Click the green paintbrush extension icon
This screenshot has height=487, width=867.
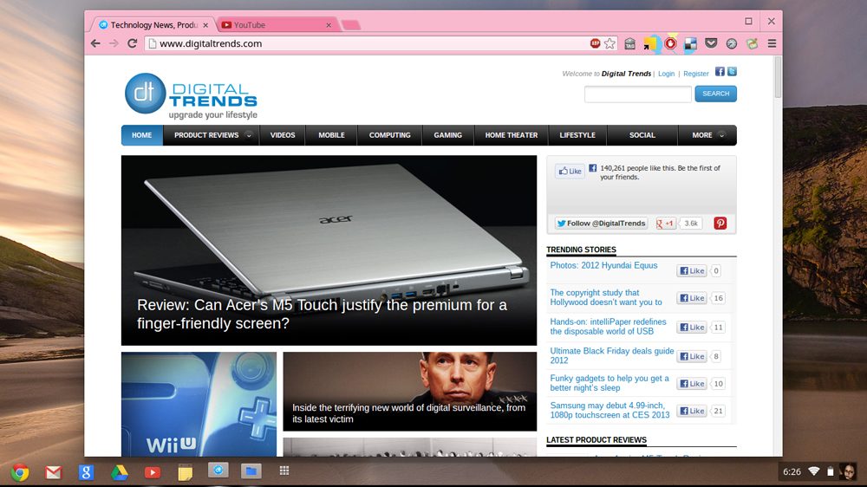(752, 43)
